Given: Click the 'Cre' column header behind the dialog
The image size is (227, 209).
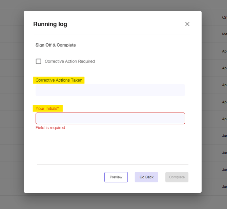Looking at the screenshot, I should (224, 17).
